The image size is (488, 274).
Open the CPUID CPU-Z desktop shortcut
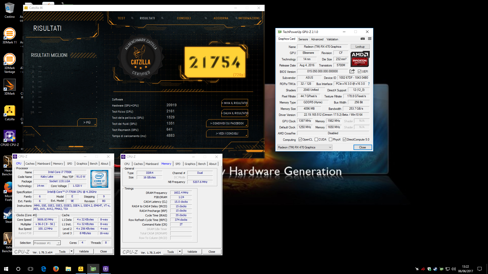tap(9, 138)
